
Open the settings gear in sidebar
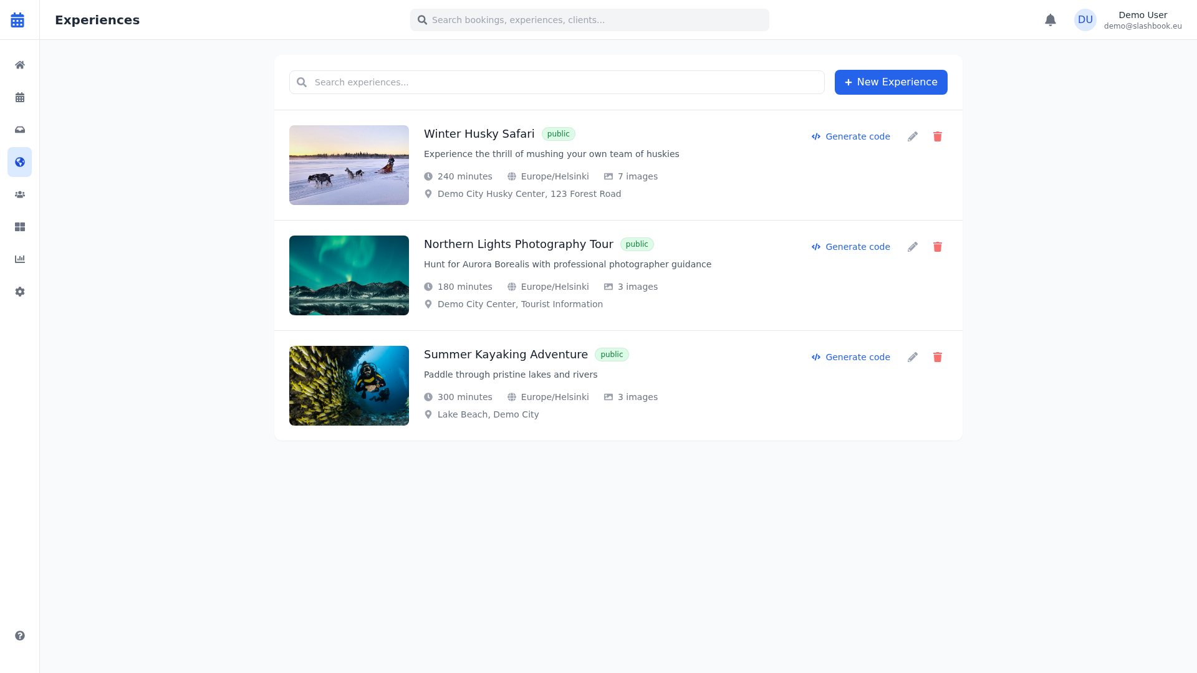pos(20,292)
